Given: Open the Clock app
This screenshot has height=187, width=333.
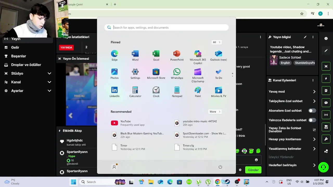Looking at the screenshot, I should point(156,92).
